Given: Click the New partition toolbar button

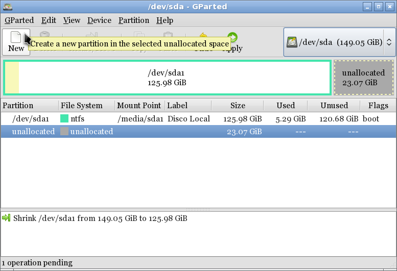Looking at the screenshot, I should click(x=16, y=42).
